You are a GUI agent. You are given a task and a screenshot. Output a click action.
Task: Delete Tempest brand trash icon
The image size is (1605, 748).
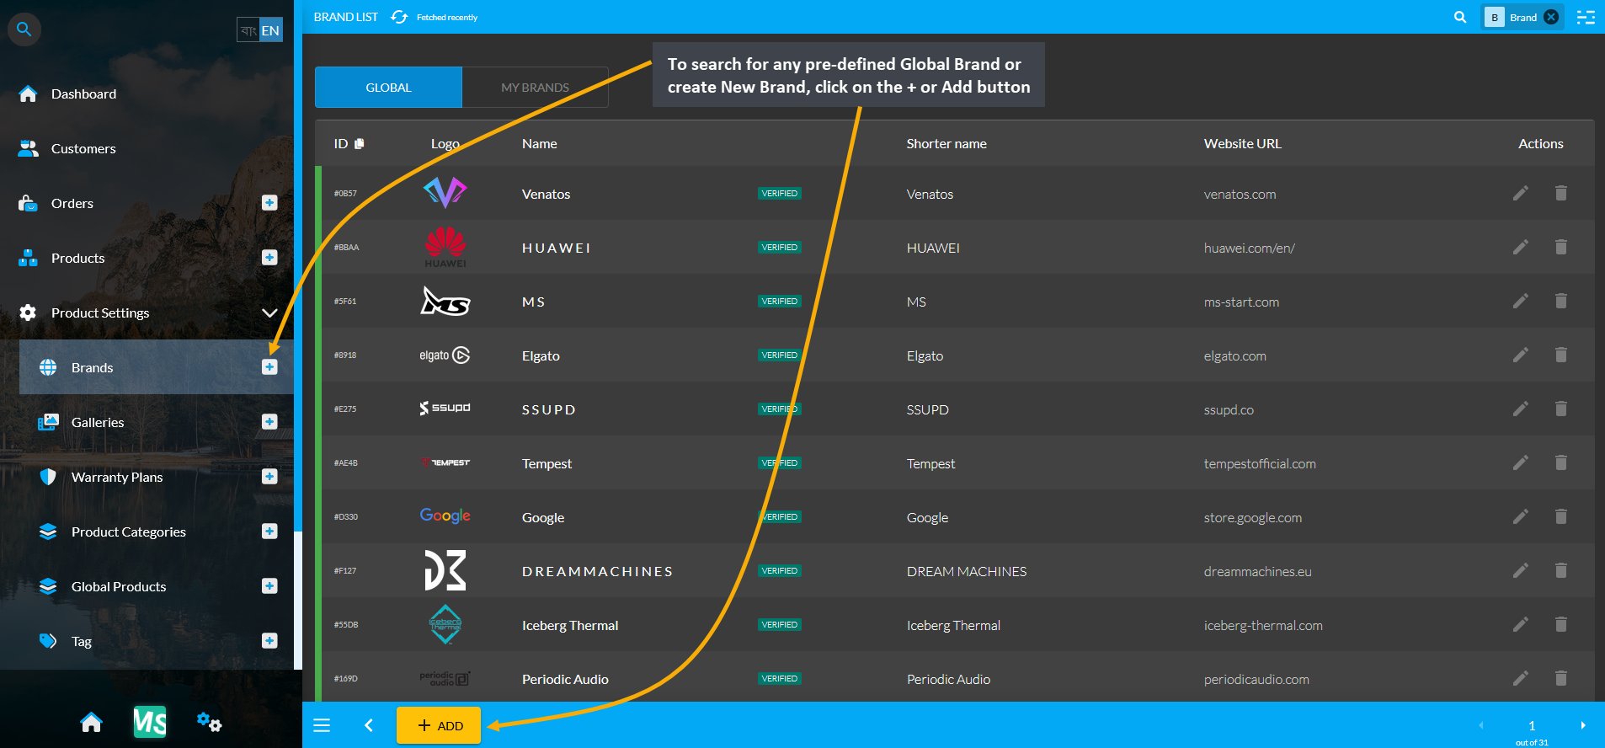click(1560, 462)
